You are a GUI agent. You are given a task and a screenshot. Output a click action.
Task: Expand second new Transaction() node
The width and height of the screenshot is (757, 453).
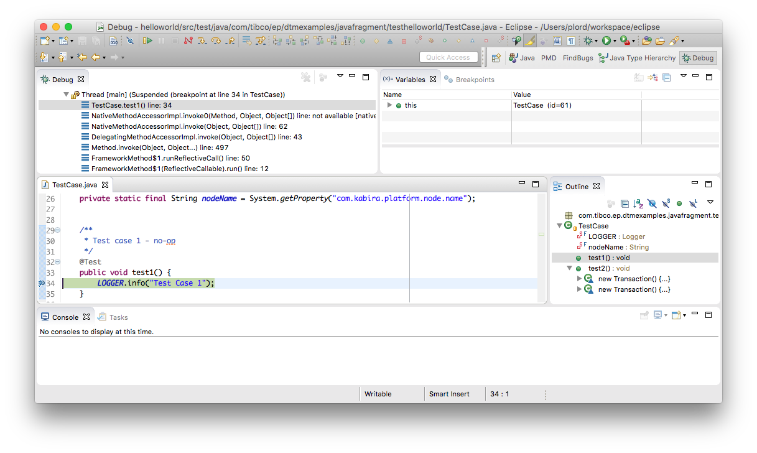point(580,289)
